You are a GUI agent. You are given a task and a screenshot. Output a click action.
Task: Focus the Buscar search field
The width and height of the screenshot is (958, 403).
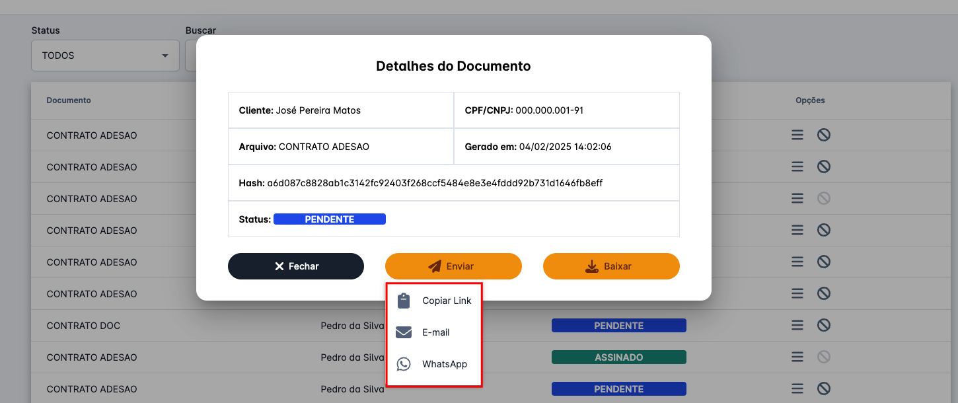191,55
